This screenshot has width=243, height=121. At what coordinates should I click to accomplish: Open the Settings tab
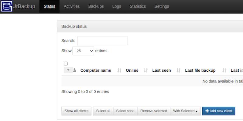coord(162,6)
